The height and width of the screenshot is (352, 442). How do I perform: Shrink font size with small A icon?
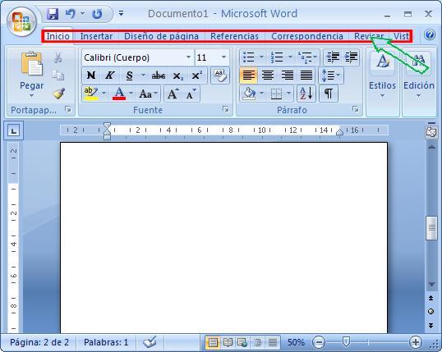[x=191, y=94]
